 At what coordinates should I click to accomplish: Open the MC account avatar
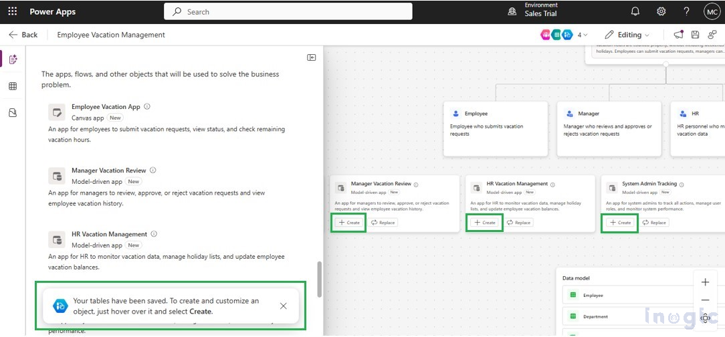coord(711,11)
